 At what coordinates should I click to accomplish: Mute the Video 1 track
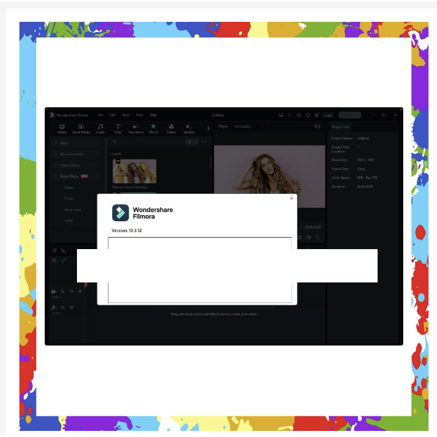72,292
